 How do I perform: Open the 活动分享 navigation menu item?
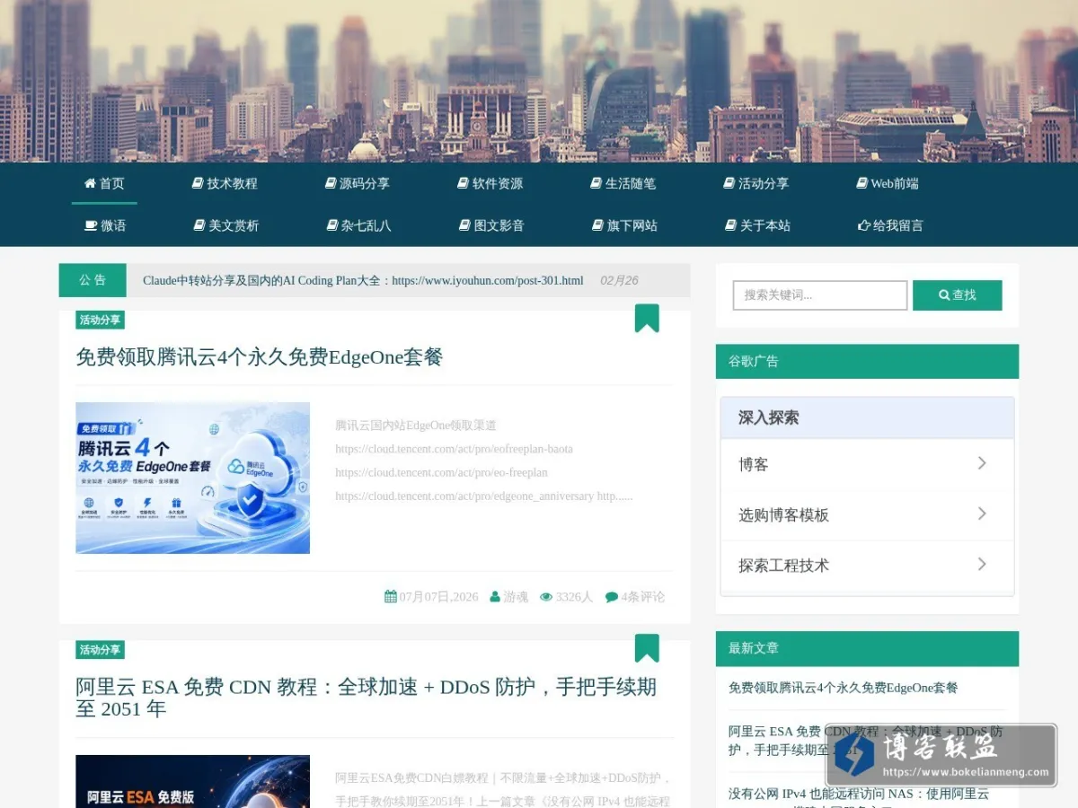pyautogui.click(x=756, y=183)
